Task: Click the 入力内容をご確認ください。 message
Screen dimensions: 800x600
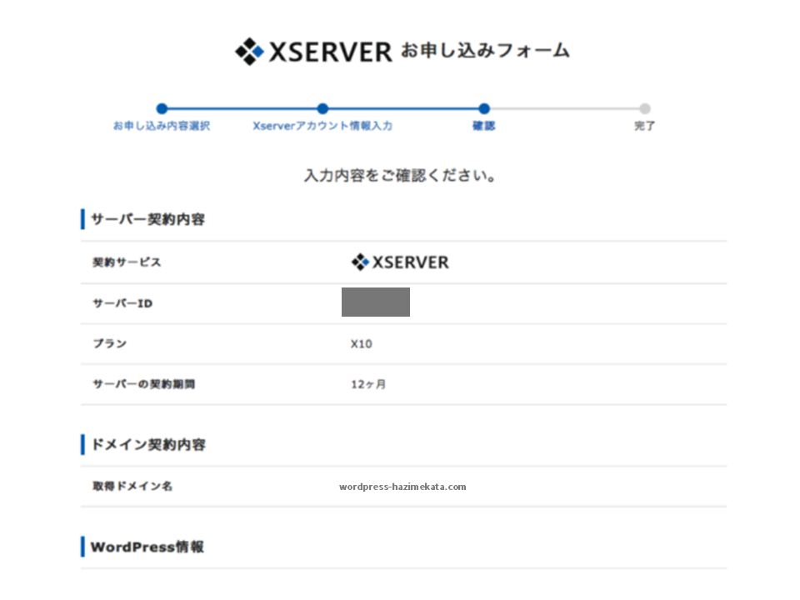Action: pos(399,176)
